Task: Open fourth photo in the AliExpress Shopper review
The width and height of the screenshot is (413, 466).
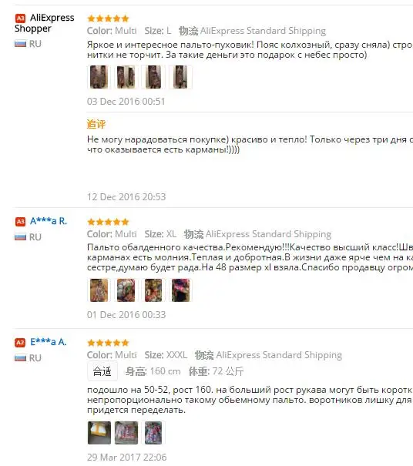Action: click(x=180, y=77)
